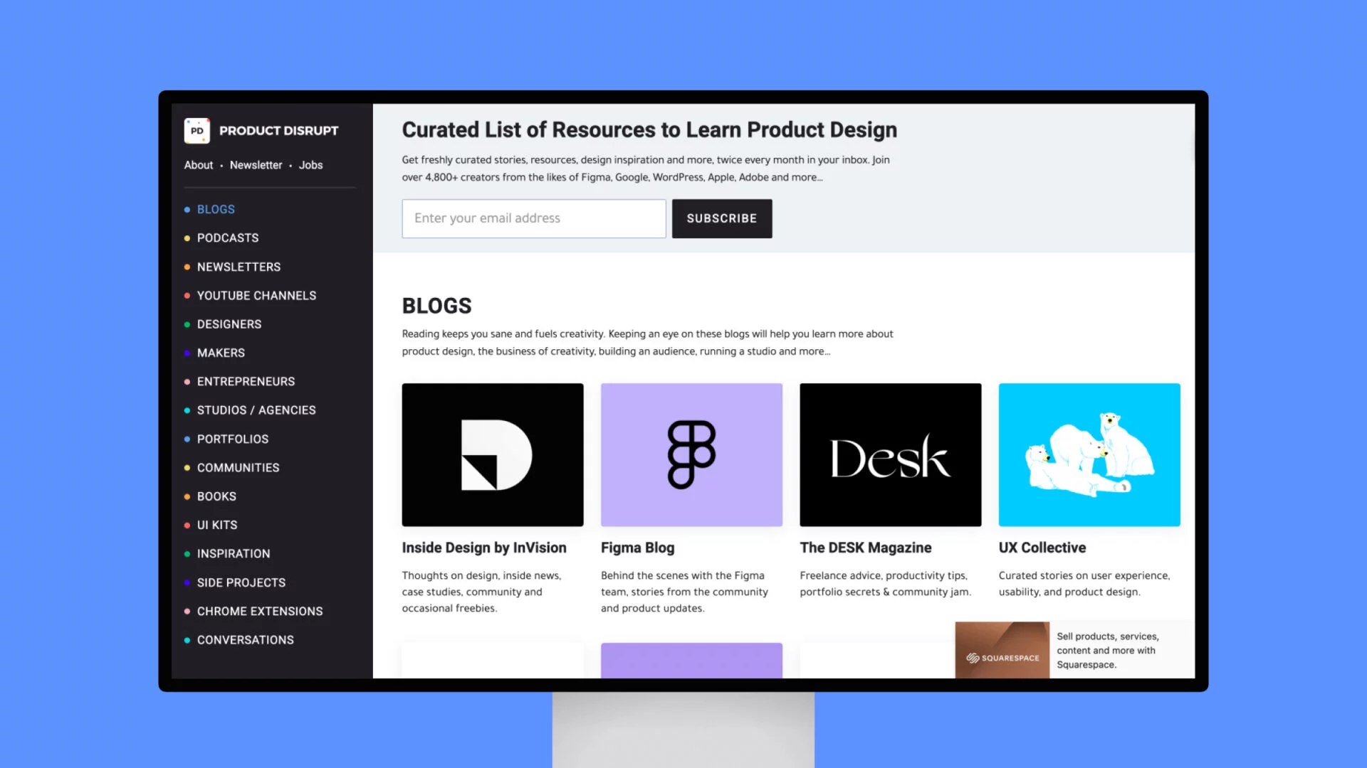
Task: Open the Newsletter link
Action: click(x=256, y=165)
